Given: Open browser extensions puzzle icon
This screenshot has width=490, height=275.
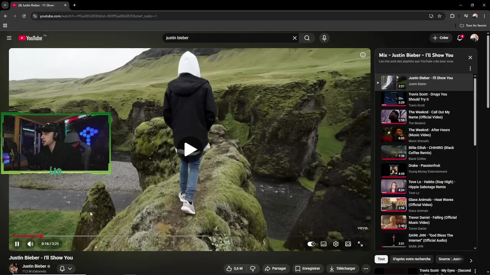Looking at the screenshot, I should [452, 16].
